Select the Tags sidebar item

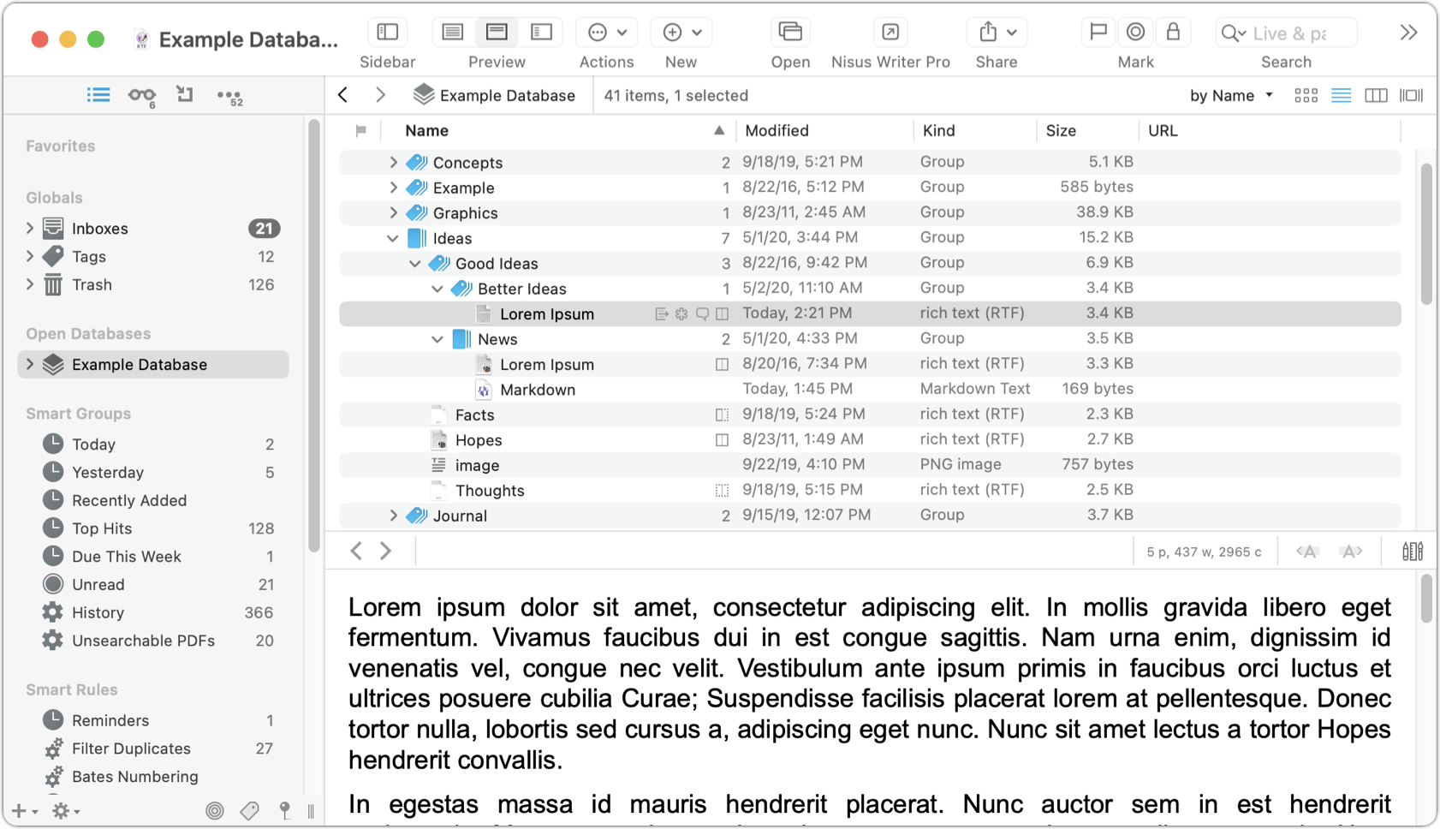pyautogui.click(x=152, y=257)
